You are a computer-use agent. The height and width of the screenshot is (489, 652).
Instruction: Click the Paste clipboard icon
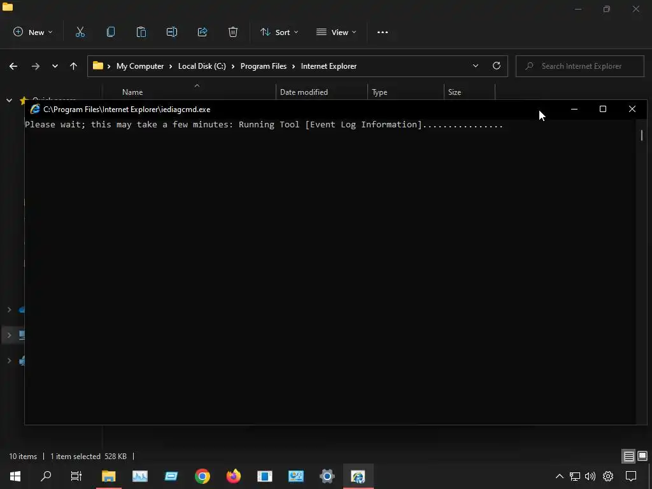point(141,32)
